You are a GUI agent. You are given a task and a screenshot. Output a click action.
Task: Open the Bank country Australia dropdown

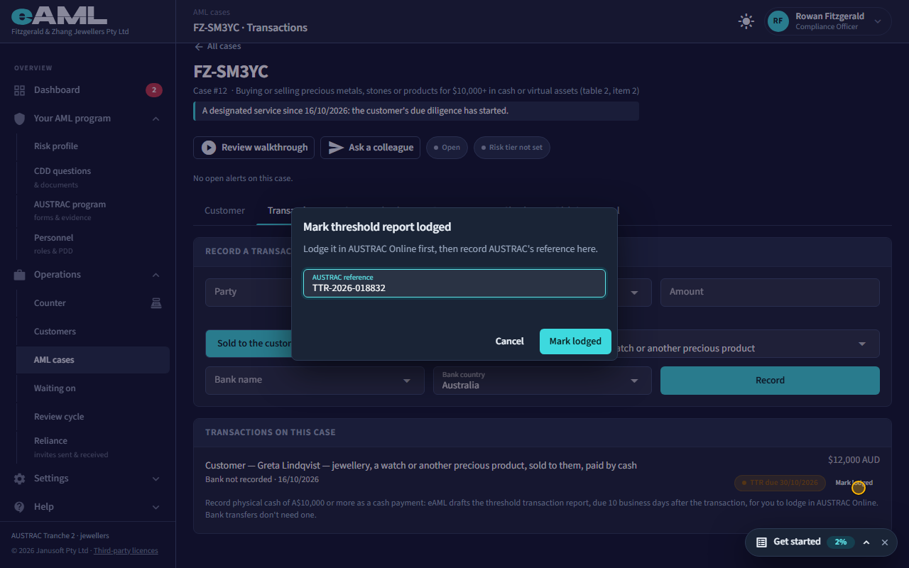(x=543, y=381)
